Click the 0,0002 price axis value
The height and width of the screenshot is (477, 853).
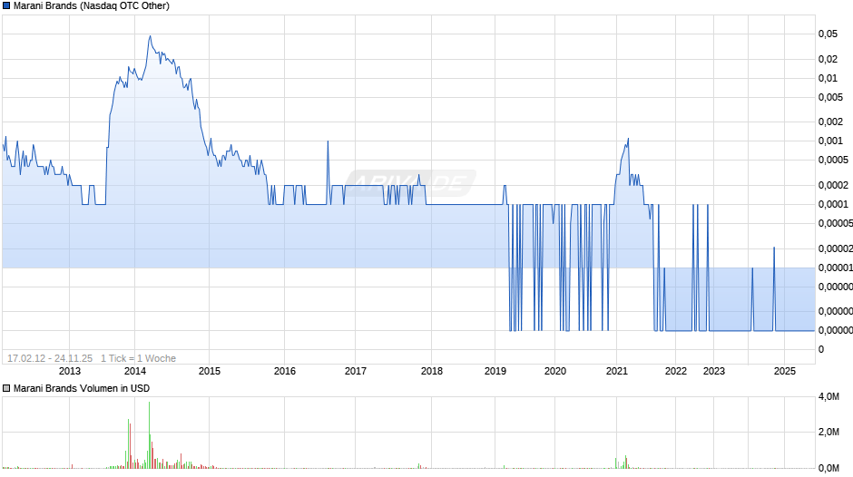point(833,186)
